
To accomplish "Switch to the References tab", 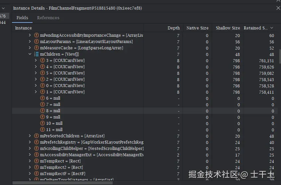I will pyautogui.click(x=48, y=18).
